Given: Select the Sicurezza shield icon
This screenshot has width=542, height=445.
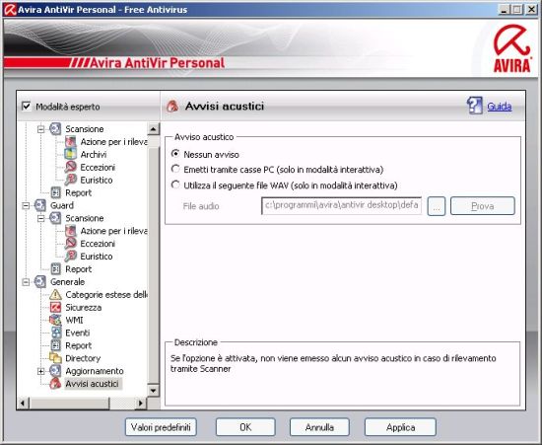Looking at the screenshot, I should pyautogui.click(x=55, y=307).
